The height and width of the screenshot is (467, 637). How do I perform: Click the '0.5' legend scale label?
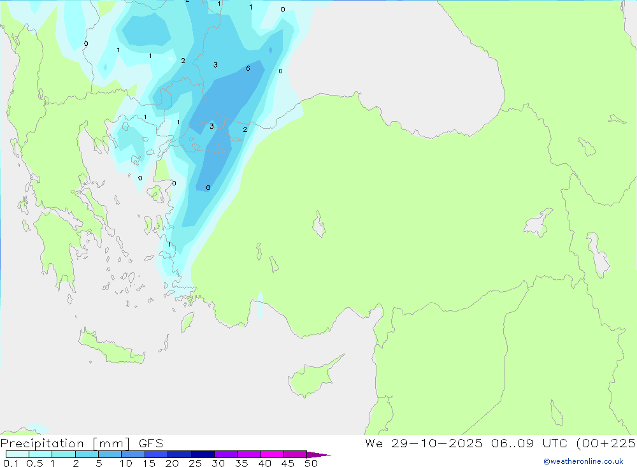(34, 463)
